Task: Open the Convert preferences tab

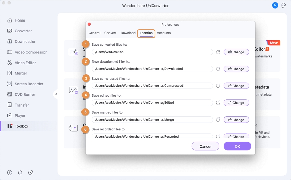Action: click(110, 33)
